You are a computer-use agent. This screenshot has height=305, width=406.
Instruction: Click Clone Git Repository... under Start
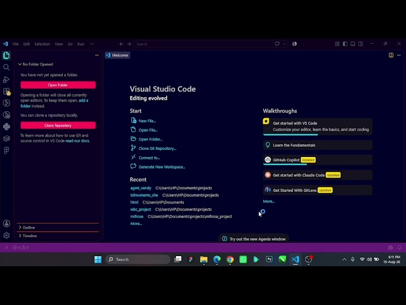[x=154, y=149]
